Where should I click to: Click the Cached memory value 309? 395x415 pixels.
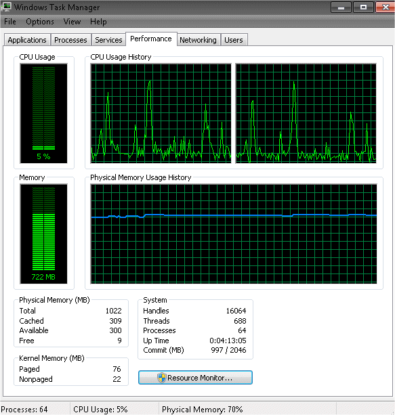coord(115,321)
